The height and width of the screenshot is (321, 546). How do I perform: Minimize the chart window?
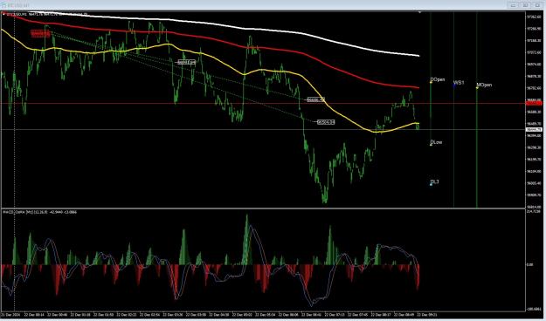pyautogui.click(x=513, y=5)
